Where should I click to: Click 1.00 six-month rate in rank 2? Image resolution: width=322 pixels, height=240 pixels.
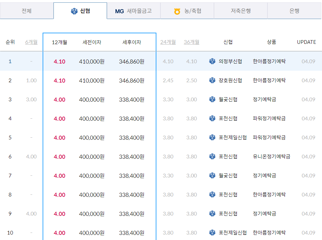point(31,80)
